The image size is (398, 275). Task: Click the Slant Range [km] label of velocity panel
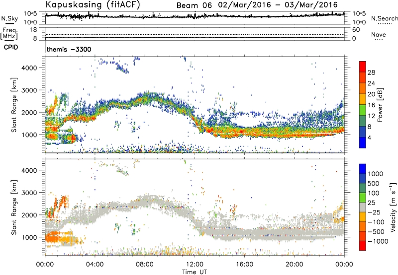(14, 207)
